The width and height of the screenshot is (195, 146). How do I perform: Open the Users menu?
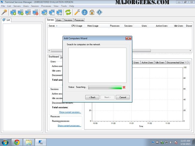(x=26, y=6)
